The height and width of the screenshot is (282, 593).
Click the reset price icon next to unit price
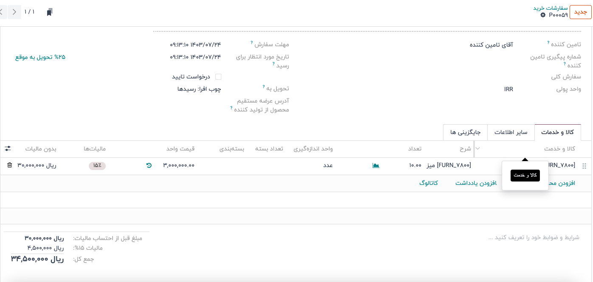pos(149,165)
